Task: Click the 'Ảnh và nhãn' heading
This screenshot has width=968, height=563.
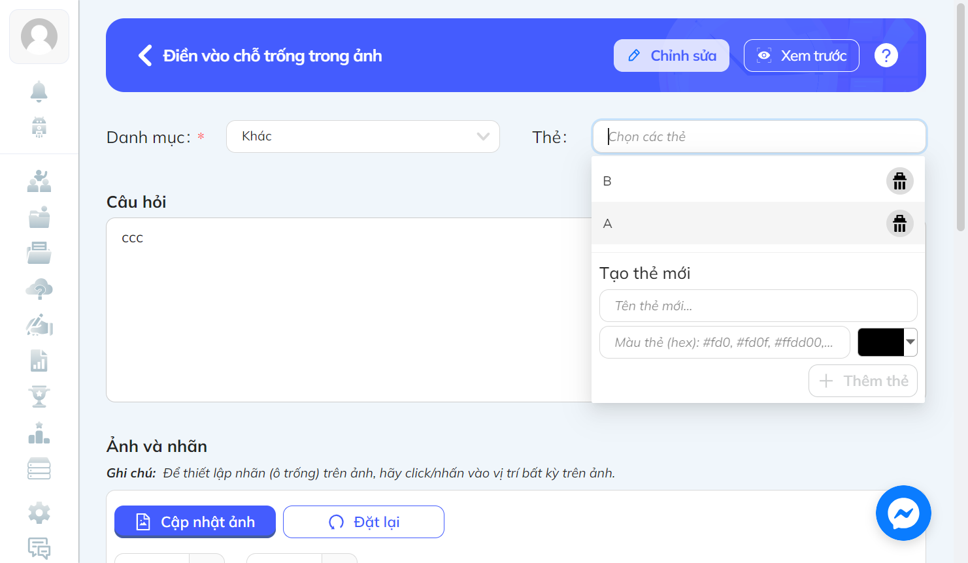Action: point(157,446)
